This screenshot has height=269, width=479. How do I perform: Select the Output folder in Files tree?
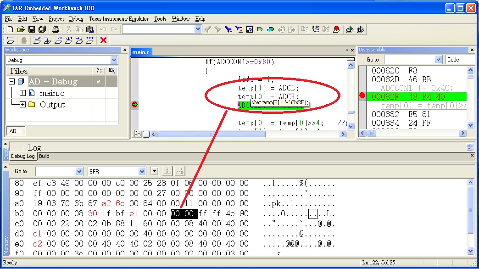tap(52, 105)
